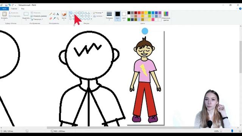The height and width of the screenshot is (136, 242).
Task: Choose the Rounded rectangle shape
Action: 82,13
